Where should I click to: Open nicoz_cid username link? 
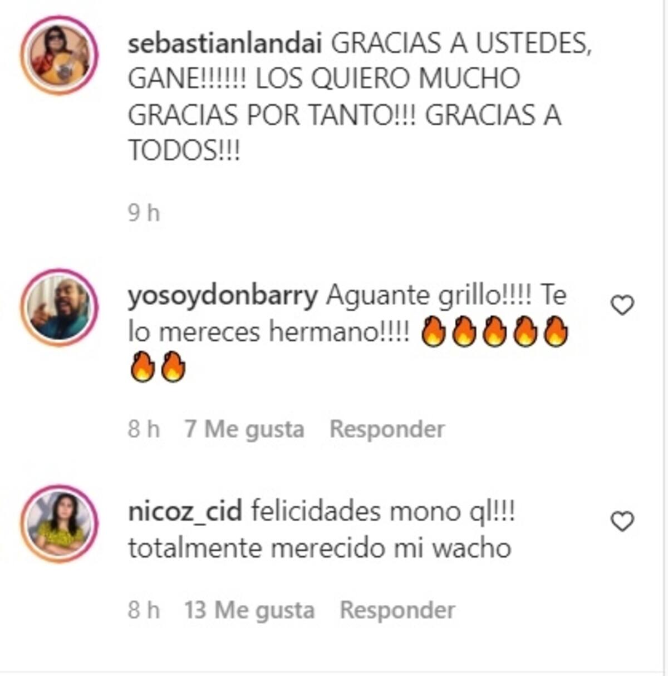[185, 512]
